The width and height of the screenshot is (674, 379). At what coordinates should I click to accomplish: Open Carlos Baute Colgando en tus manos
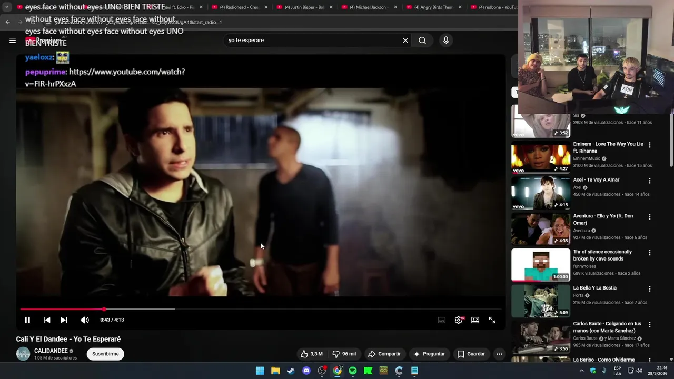[x=607, y=327]
